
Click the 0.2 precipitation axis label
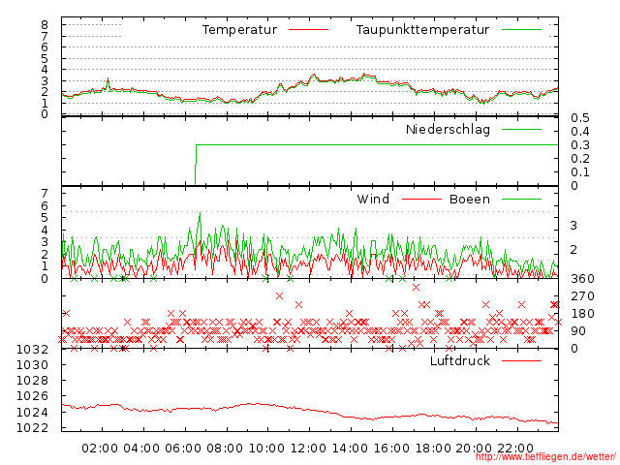(x=580, y=159)
